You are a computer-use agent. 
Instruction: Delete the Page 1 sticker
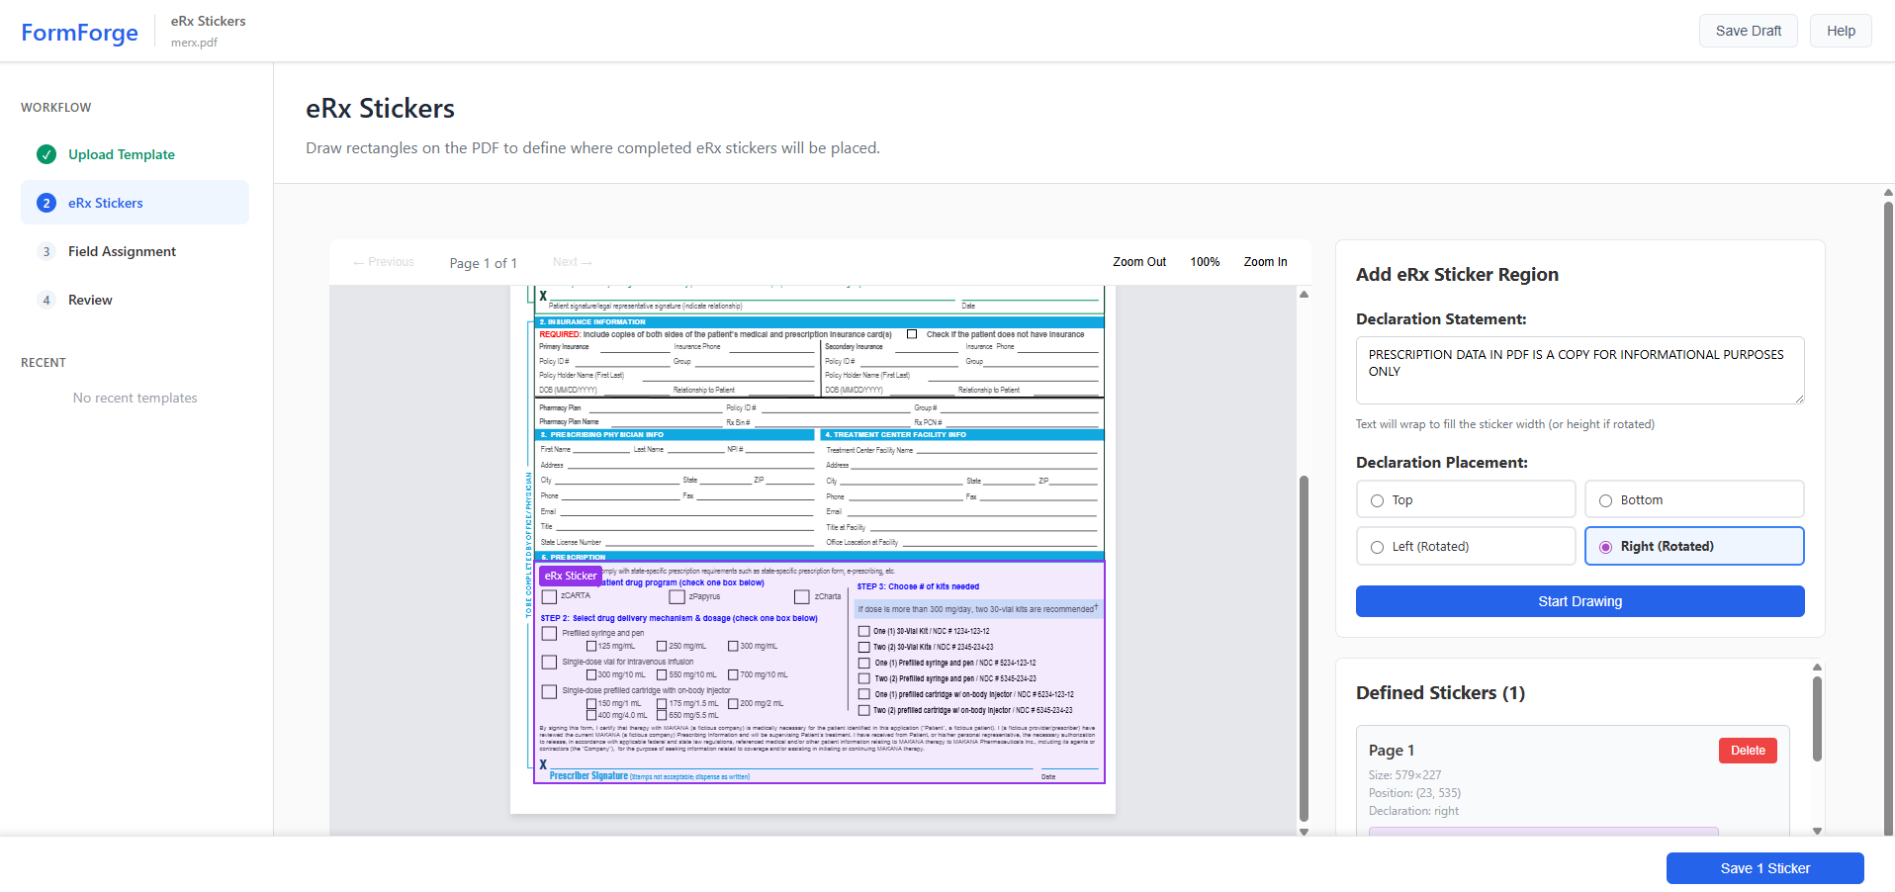(x=1747, y=750)
